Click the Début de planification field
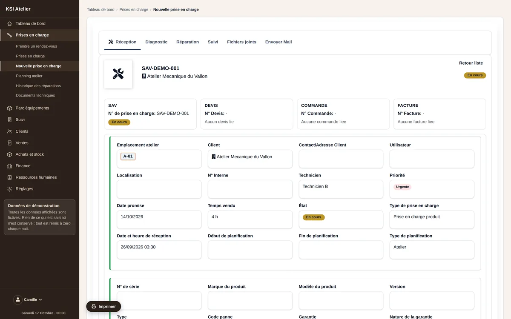Viewport: 511px width, 319px height. (250, 250)
